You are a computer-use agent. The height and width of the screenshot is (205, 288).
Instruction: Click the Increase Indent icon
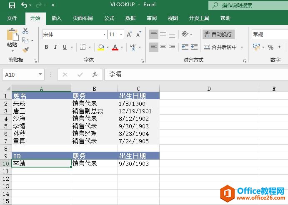(x=194, y=47)
